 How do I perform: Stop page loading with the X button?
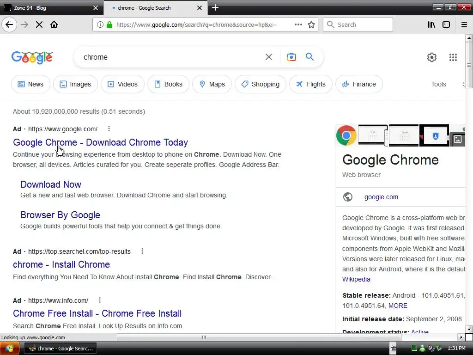point(39,25)
